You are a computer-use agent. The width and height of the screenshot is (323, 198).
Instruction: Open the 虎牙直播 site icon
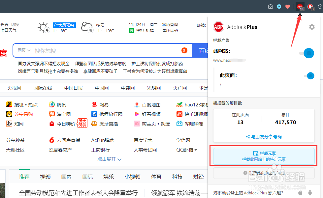[x=94, y=124]
